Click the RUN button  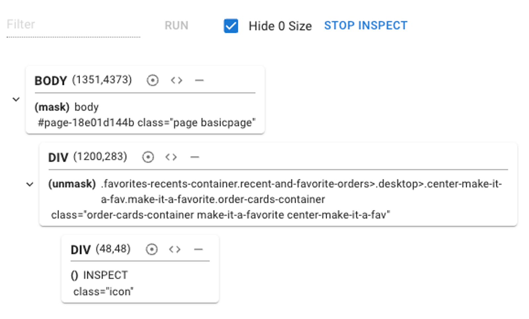[x=177, y=25]
